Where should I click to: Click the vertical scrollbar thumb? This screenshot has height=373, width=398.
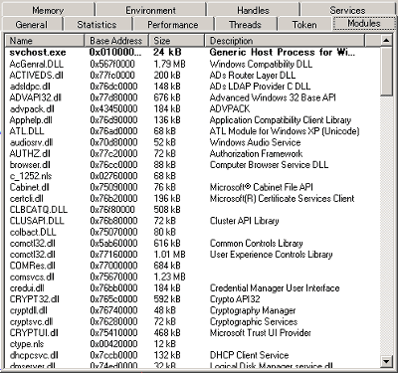click(386, 72)
